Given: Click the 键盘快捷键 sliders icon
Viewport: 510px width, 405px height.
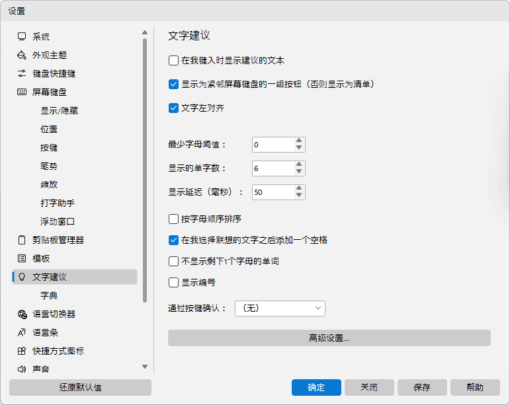Looking at the screenshot, I should [22, 74].
